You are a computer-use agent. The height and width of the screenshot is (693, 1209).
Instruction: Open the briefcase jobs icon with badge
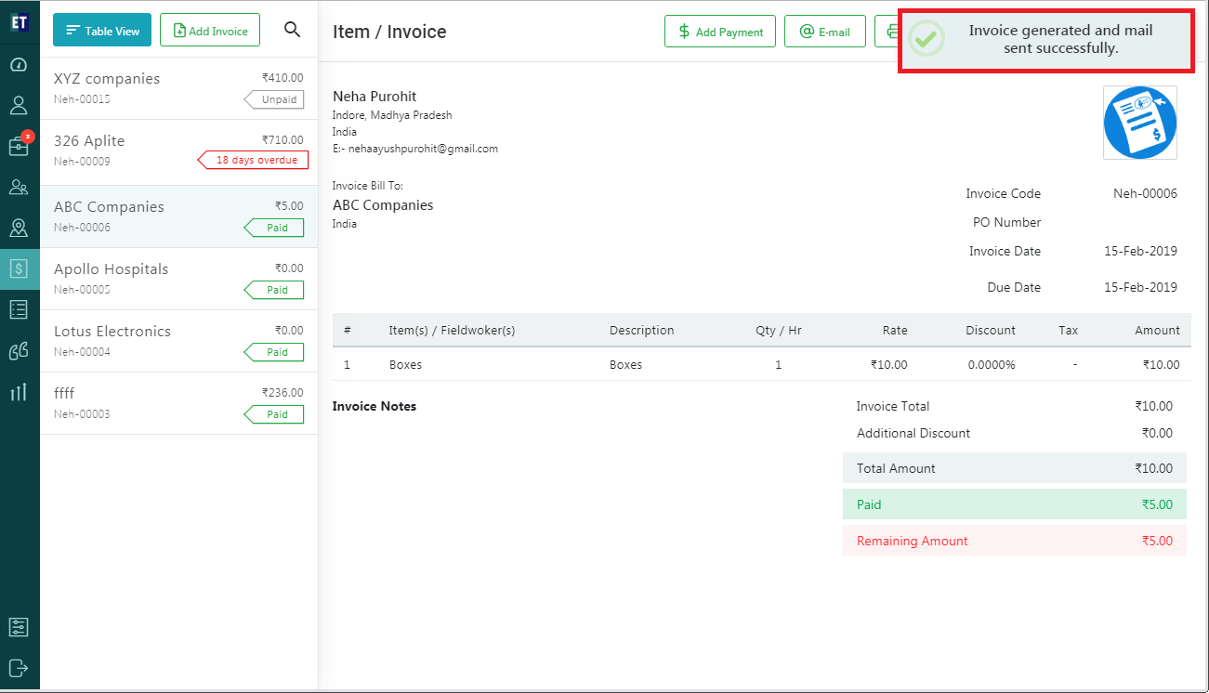coord(19,146)
